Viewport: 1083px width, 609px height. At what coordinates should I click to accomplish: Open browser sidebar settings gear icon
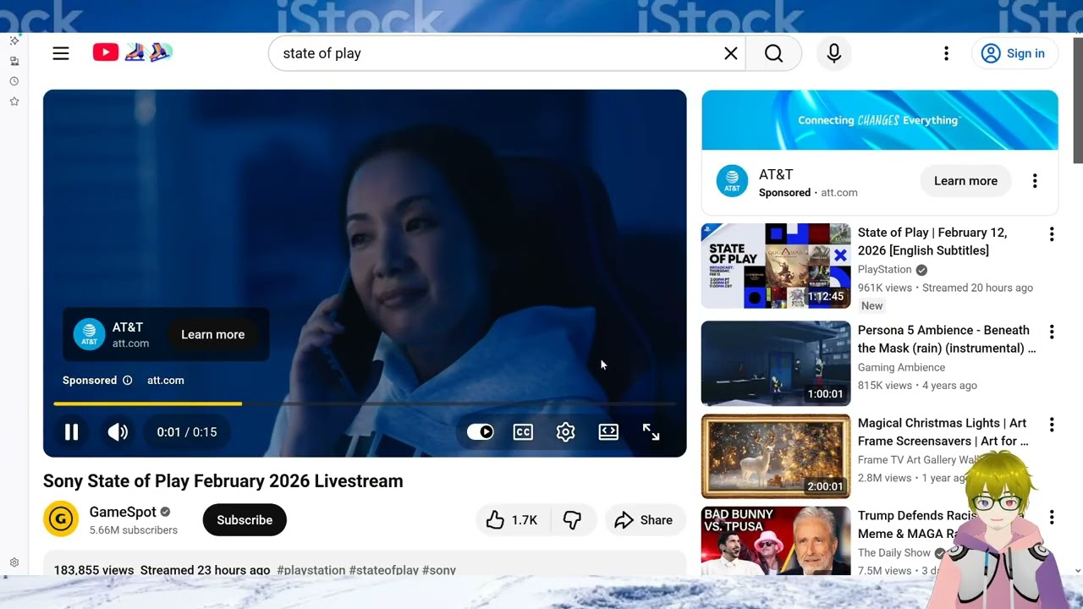(14, 562)
